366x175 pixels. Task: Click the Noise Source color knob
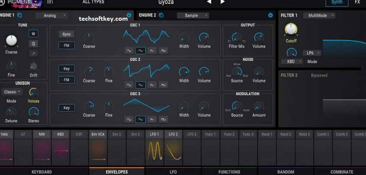click(x=236, y=72)
